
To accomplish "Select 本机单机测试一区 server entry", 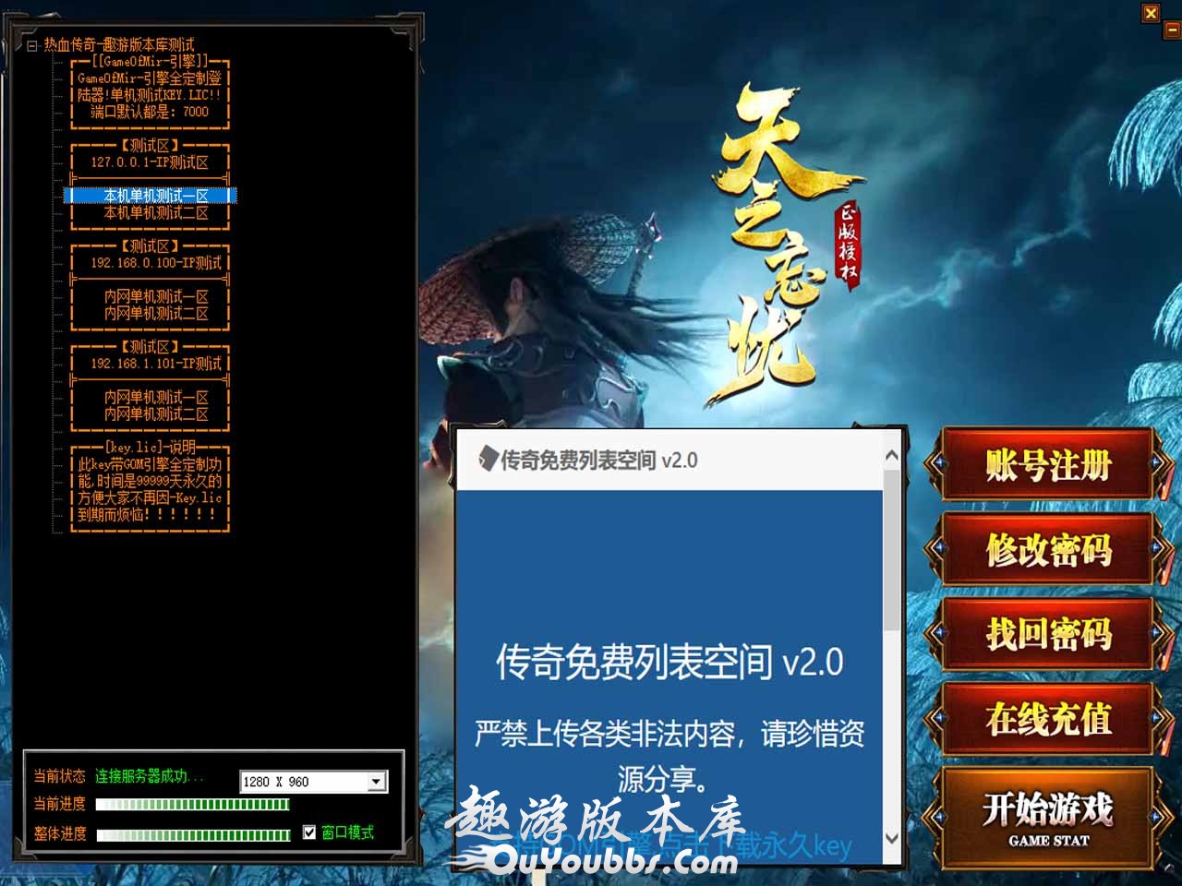I will pos(151,196).
